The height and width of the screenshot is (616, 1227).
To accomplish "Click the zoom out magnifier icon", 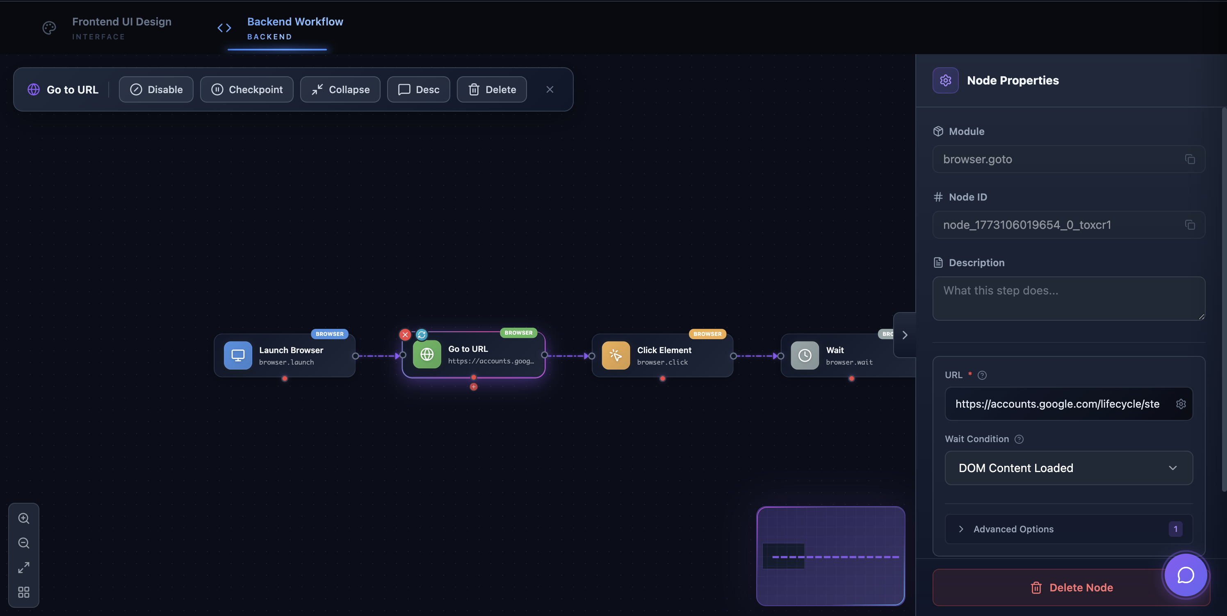I will pos(24,543).
